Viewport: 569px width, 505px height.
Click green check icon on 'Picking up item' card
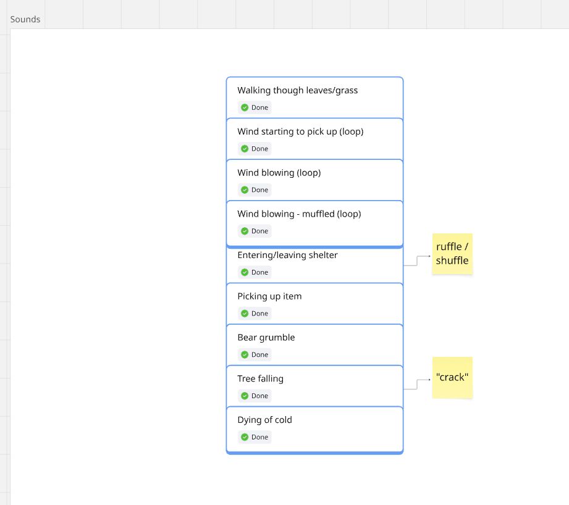pyautogui.click(x=245, y=314)
